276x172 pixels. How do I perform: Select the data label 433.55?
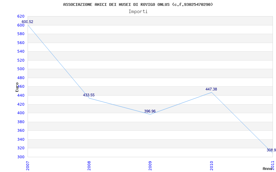point(89,95)
